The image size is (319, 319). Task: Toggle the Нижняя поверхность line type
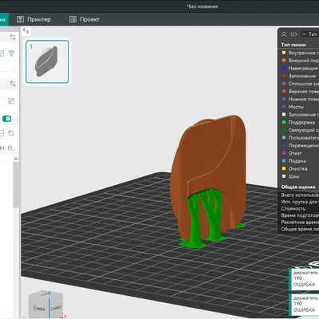pos(300,99)
